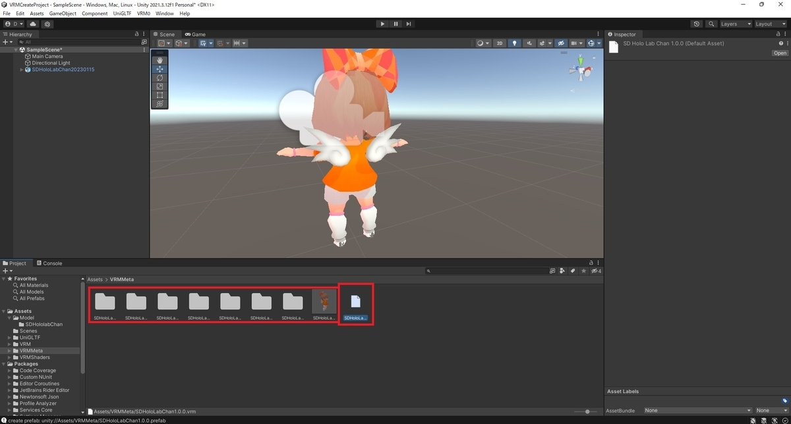
Task: Open the VRM0 menu
Action: 144,13
